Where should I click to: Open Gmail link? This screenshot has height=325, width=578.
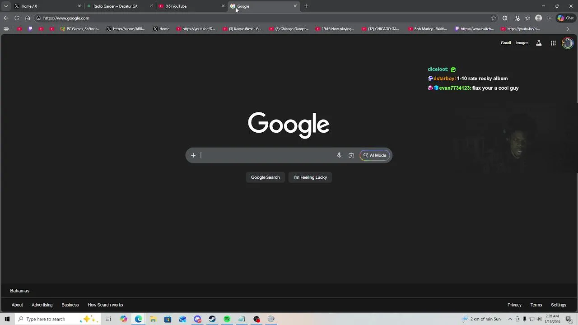pyautogui.click(x=506, y=43)
